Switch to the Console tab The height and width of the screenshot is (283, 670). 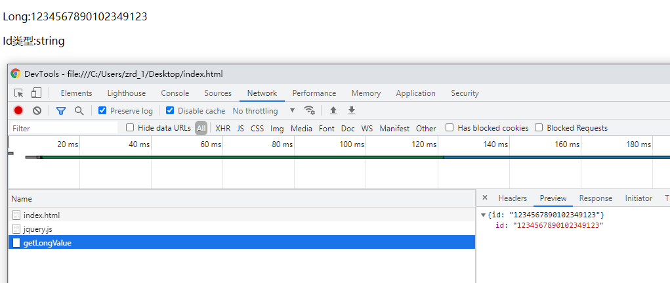coord(175,93)
